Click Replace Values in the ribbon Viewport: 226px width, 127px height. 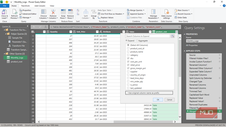[x=106, y=18]
